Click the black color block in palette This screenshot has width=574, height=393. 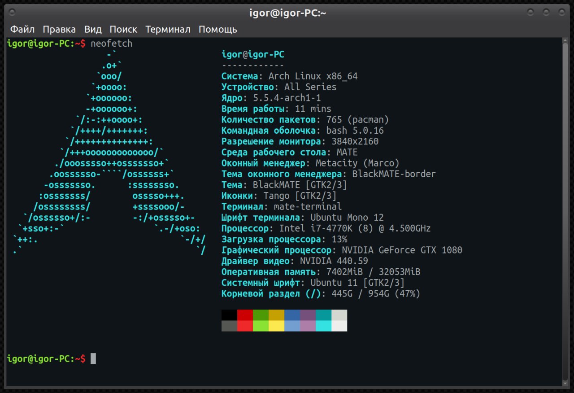229,315
